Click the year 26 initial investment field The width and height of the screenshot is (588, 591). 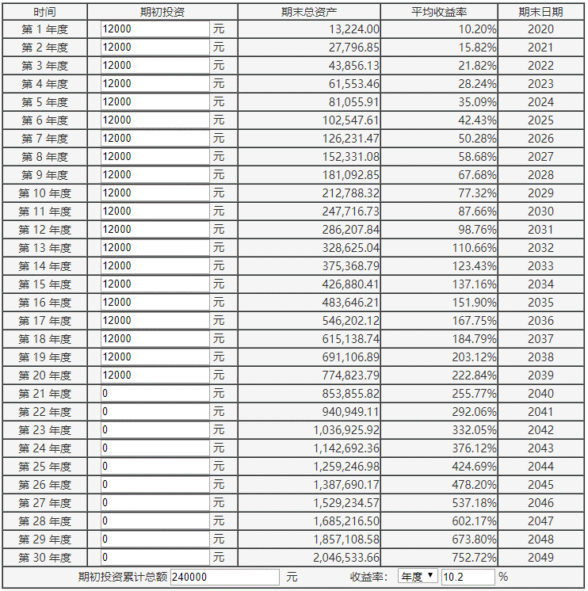point(155,484)
